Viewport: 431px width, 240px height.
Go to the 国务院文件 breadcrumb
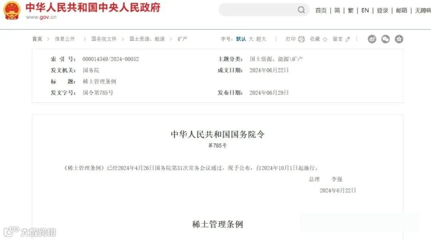pos(104,39)
